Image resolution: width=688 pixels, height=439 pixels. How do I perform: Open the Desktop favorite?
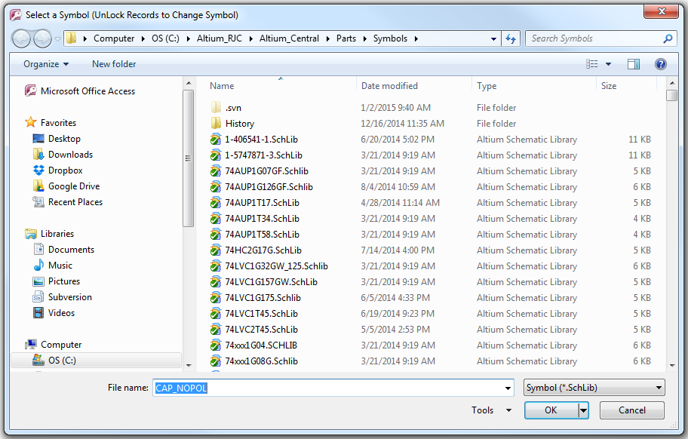tap(64, 139)
